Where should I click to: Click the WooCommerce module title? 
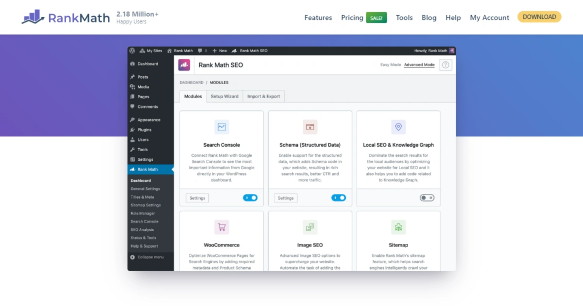(x=222, y=245)
